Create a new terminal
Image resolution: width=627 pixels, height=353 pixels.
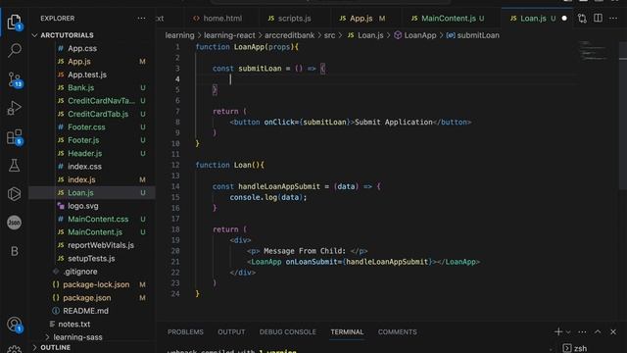tap(558, 331)
